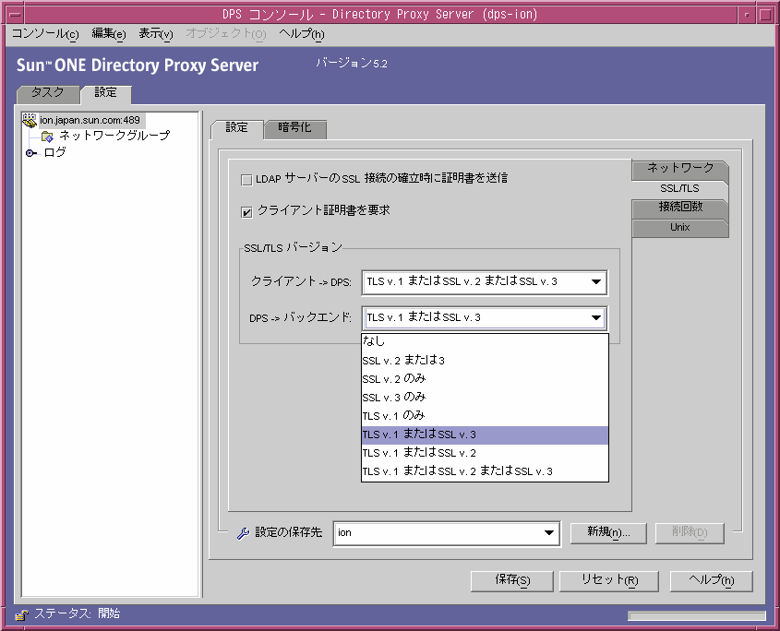Image resolution: width=780 pixels, height=631 pixels.
Task: Click the バージョン5.2 text
Action: 352,63
